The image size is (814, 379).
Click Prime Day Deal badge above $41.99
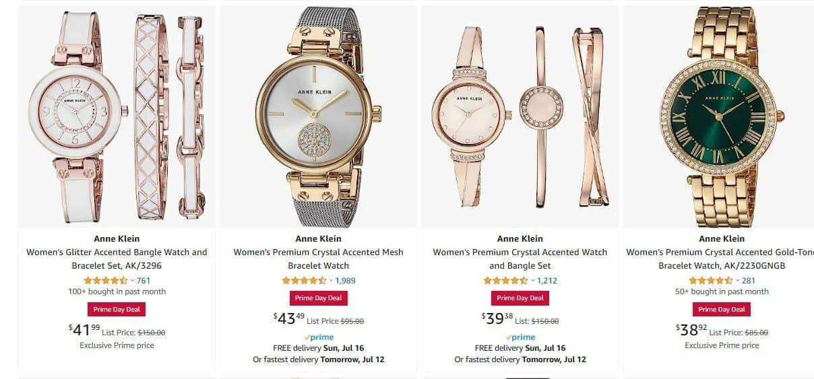[117, 310]
